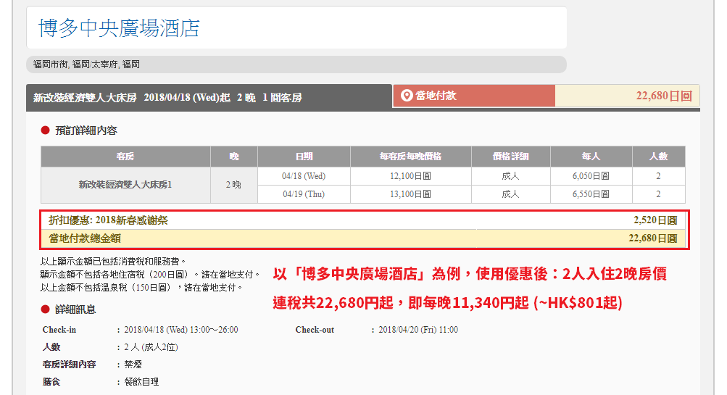Click the 6,550日圓 per-person cell
Image resolution: width=727 pixels, height=395 pixels.
pyautogui.click(x=591, y=194)
